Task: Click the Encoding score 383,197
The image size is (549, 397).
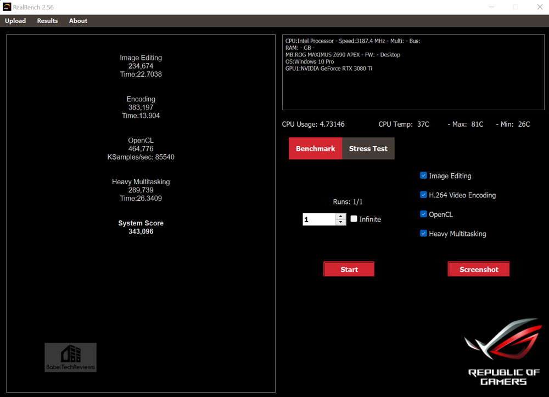Action: [141, 107]
